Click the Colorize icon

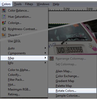pos(4,23)
